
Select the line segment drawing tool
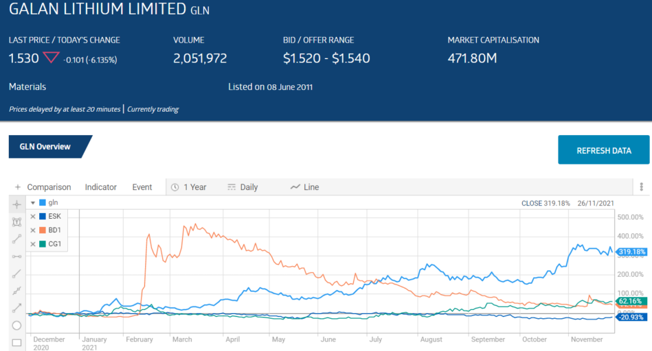[16, 239]
